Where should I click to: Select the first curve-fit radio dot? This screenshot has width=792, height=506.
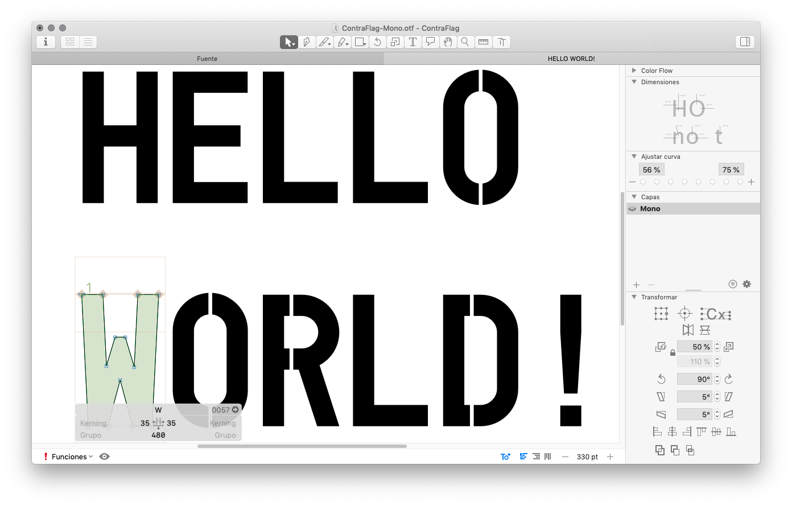pyautogui.click(x=643, y=182)
